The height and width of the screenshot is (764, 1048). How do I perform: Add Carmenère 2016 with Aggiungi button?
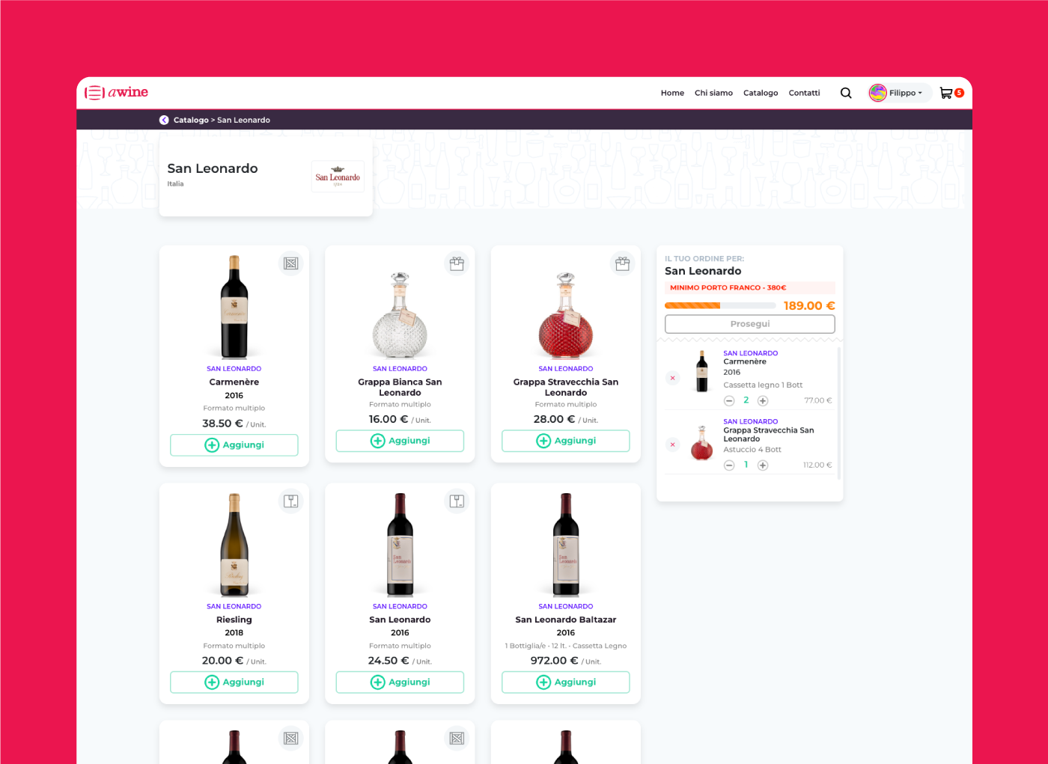coord(234,444)
